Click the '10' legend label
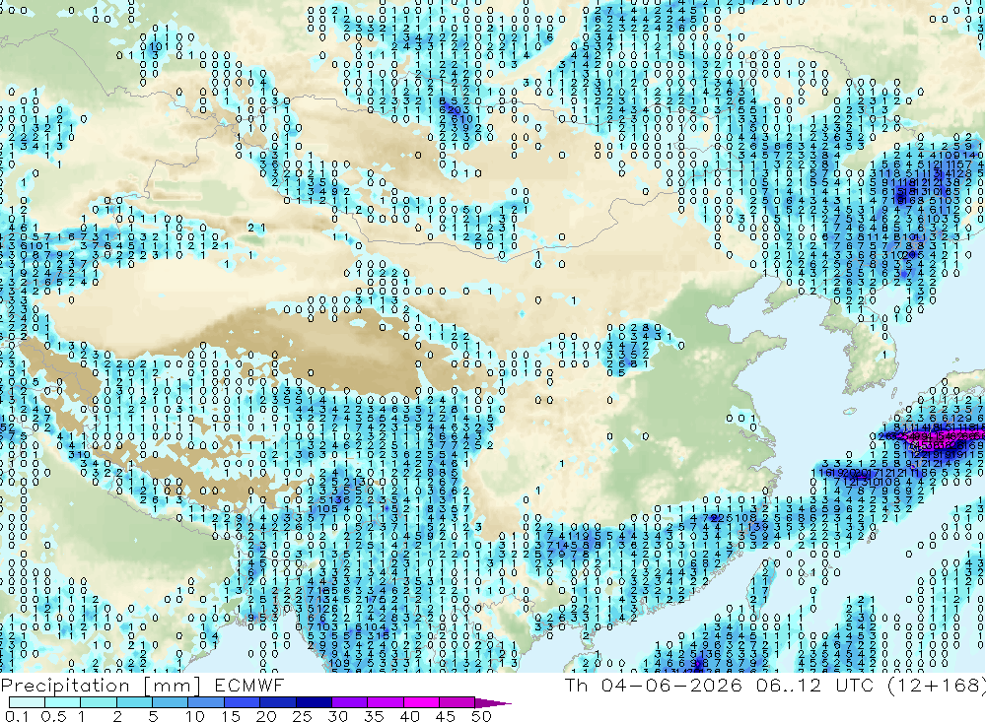Screen dimensions: 986x722 tap(195, 716)
